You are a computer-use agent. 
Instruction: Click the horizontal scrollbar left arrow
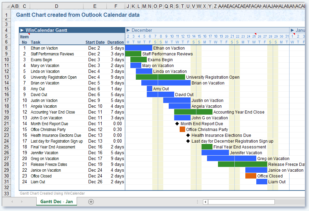click(205, 202)
